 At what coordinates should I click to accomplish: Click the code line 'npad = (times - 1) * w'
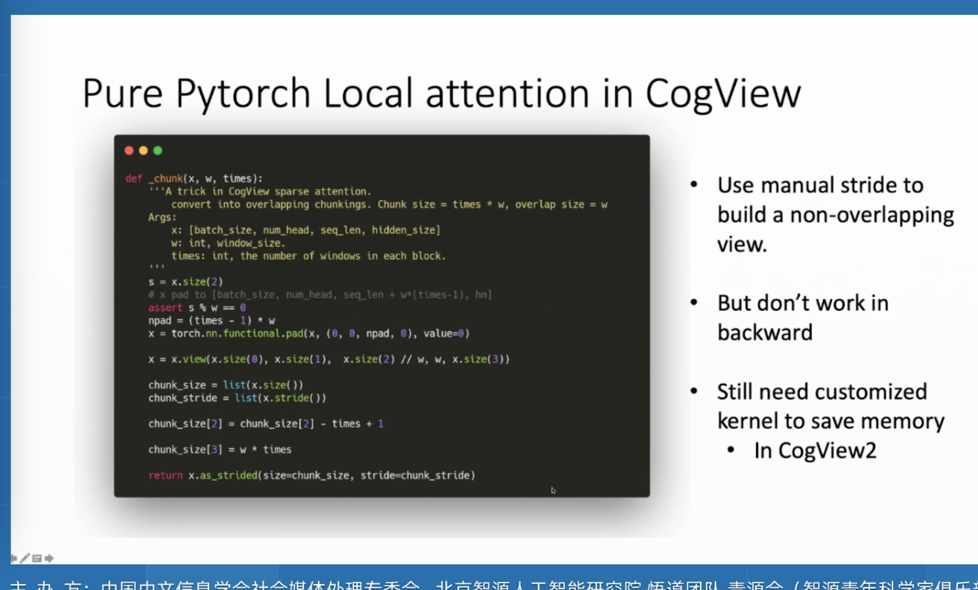212,320
